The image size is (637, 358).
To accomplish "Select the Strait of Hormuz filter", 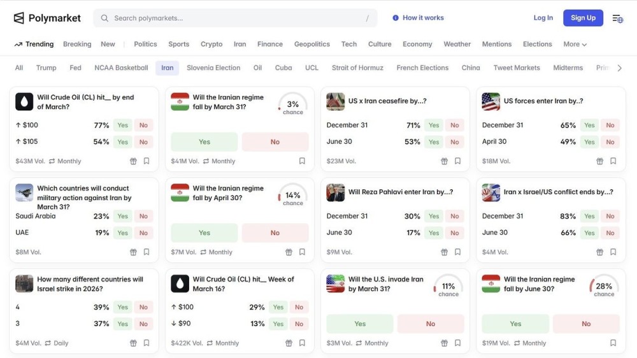I will 357,68.
